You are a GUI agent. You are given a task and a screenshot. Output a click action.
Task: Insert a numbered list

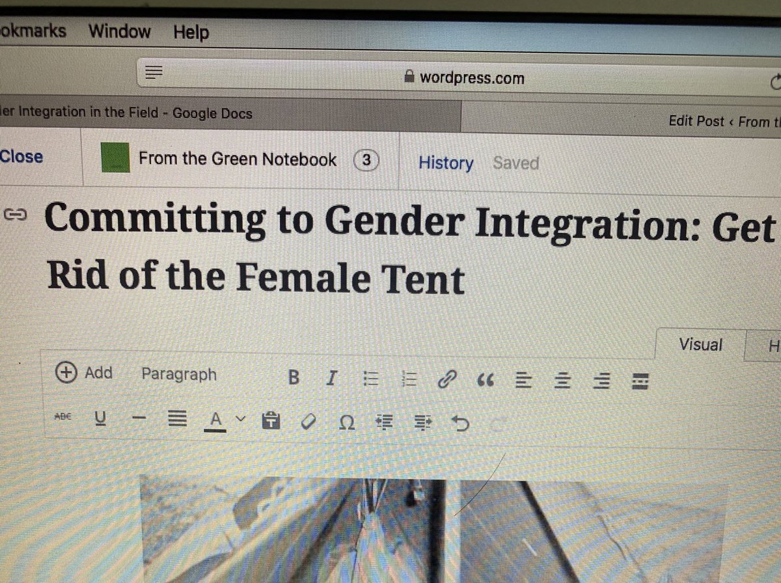409,379
